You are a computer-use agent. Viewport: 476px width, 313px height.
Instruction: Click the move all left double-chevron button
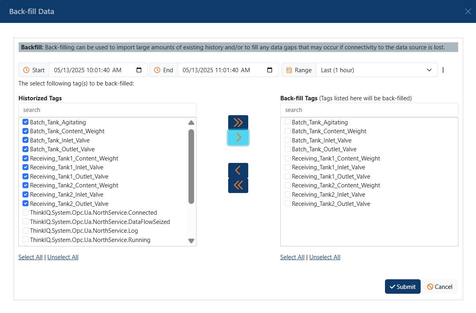pyautogui.click(x=238, y=185)
